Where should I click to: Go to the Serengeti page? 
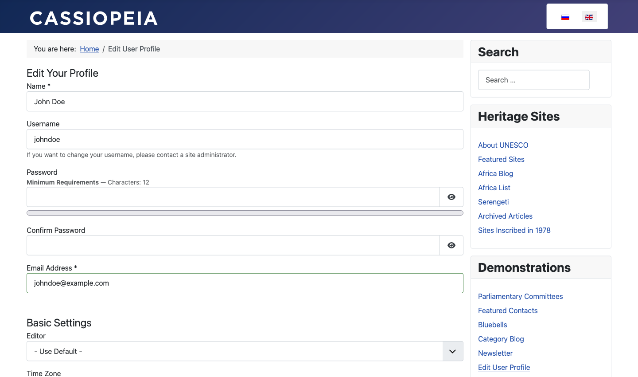coord(493,202)
